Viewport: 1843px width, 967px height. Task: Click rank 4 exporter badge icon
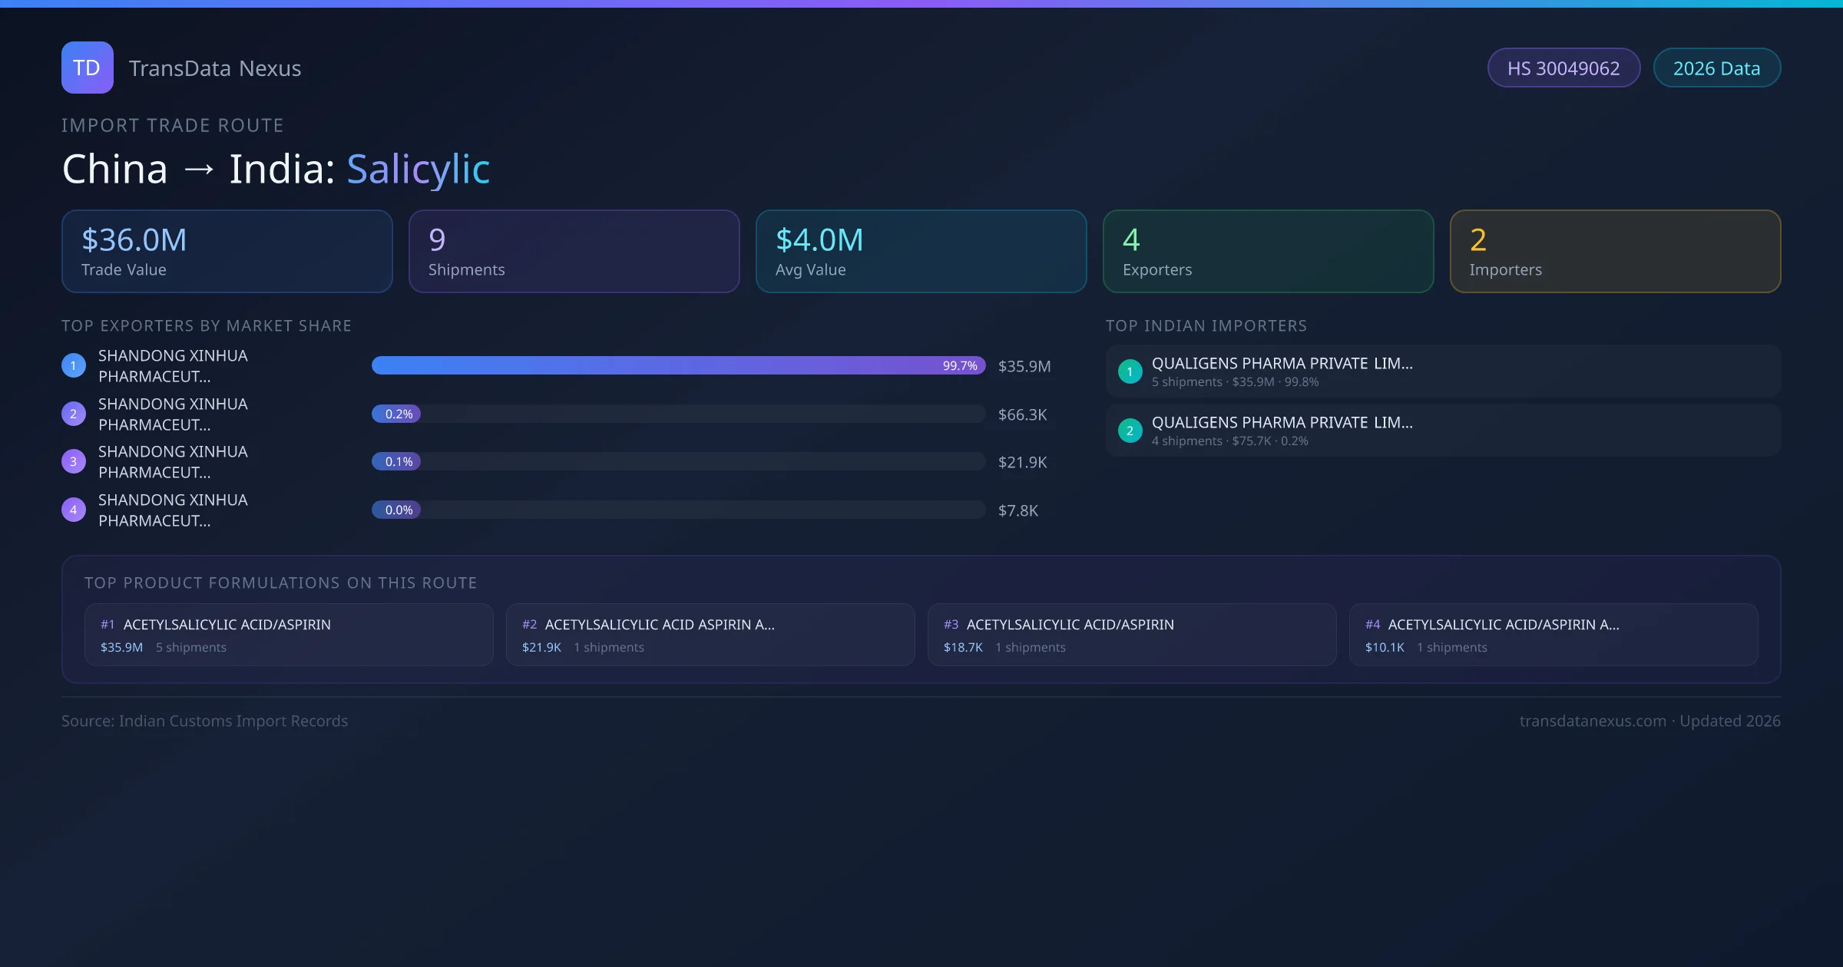[74, 510]
